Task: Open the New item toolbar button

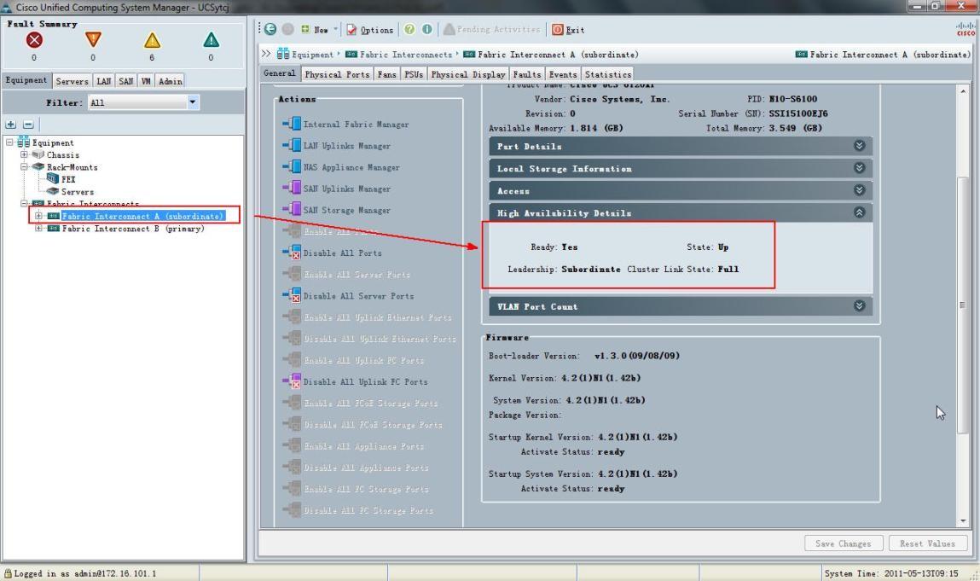Action: tap(315, 29)
